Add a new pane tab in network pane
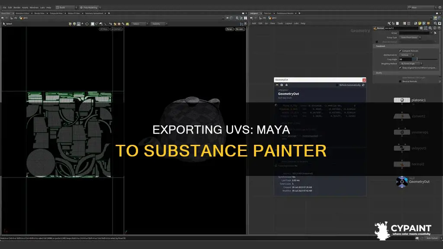 click(299, 13)
